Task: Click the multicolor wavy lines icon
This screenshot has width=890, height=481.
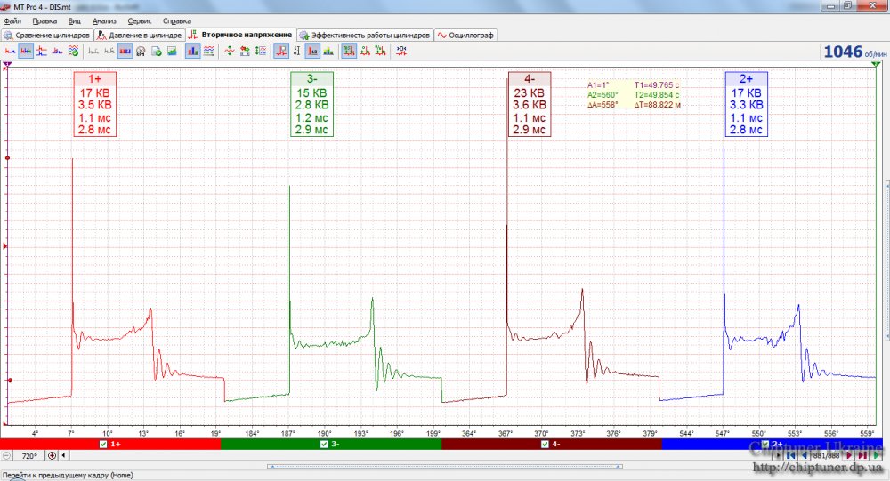Action: pyautogui.click(x=209, y=51)
